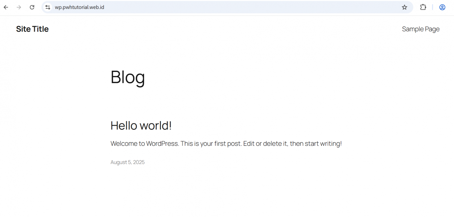Click the August 5, 2025 post date

(x=127, y=162)
